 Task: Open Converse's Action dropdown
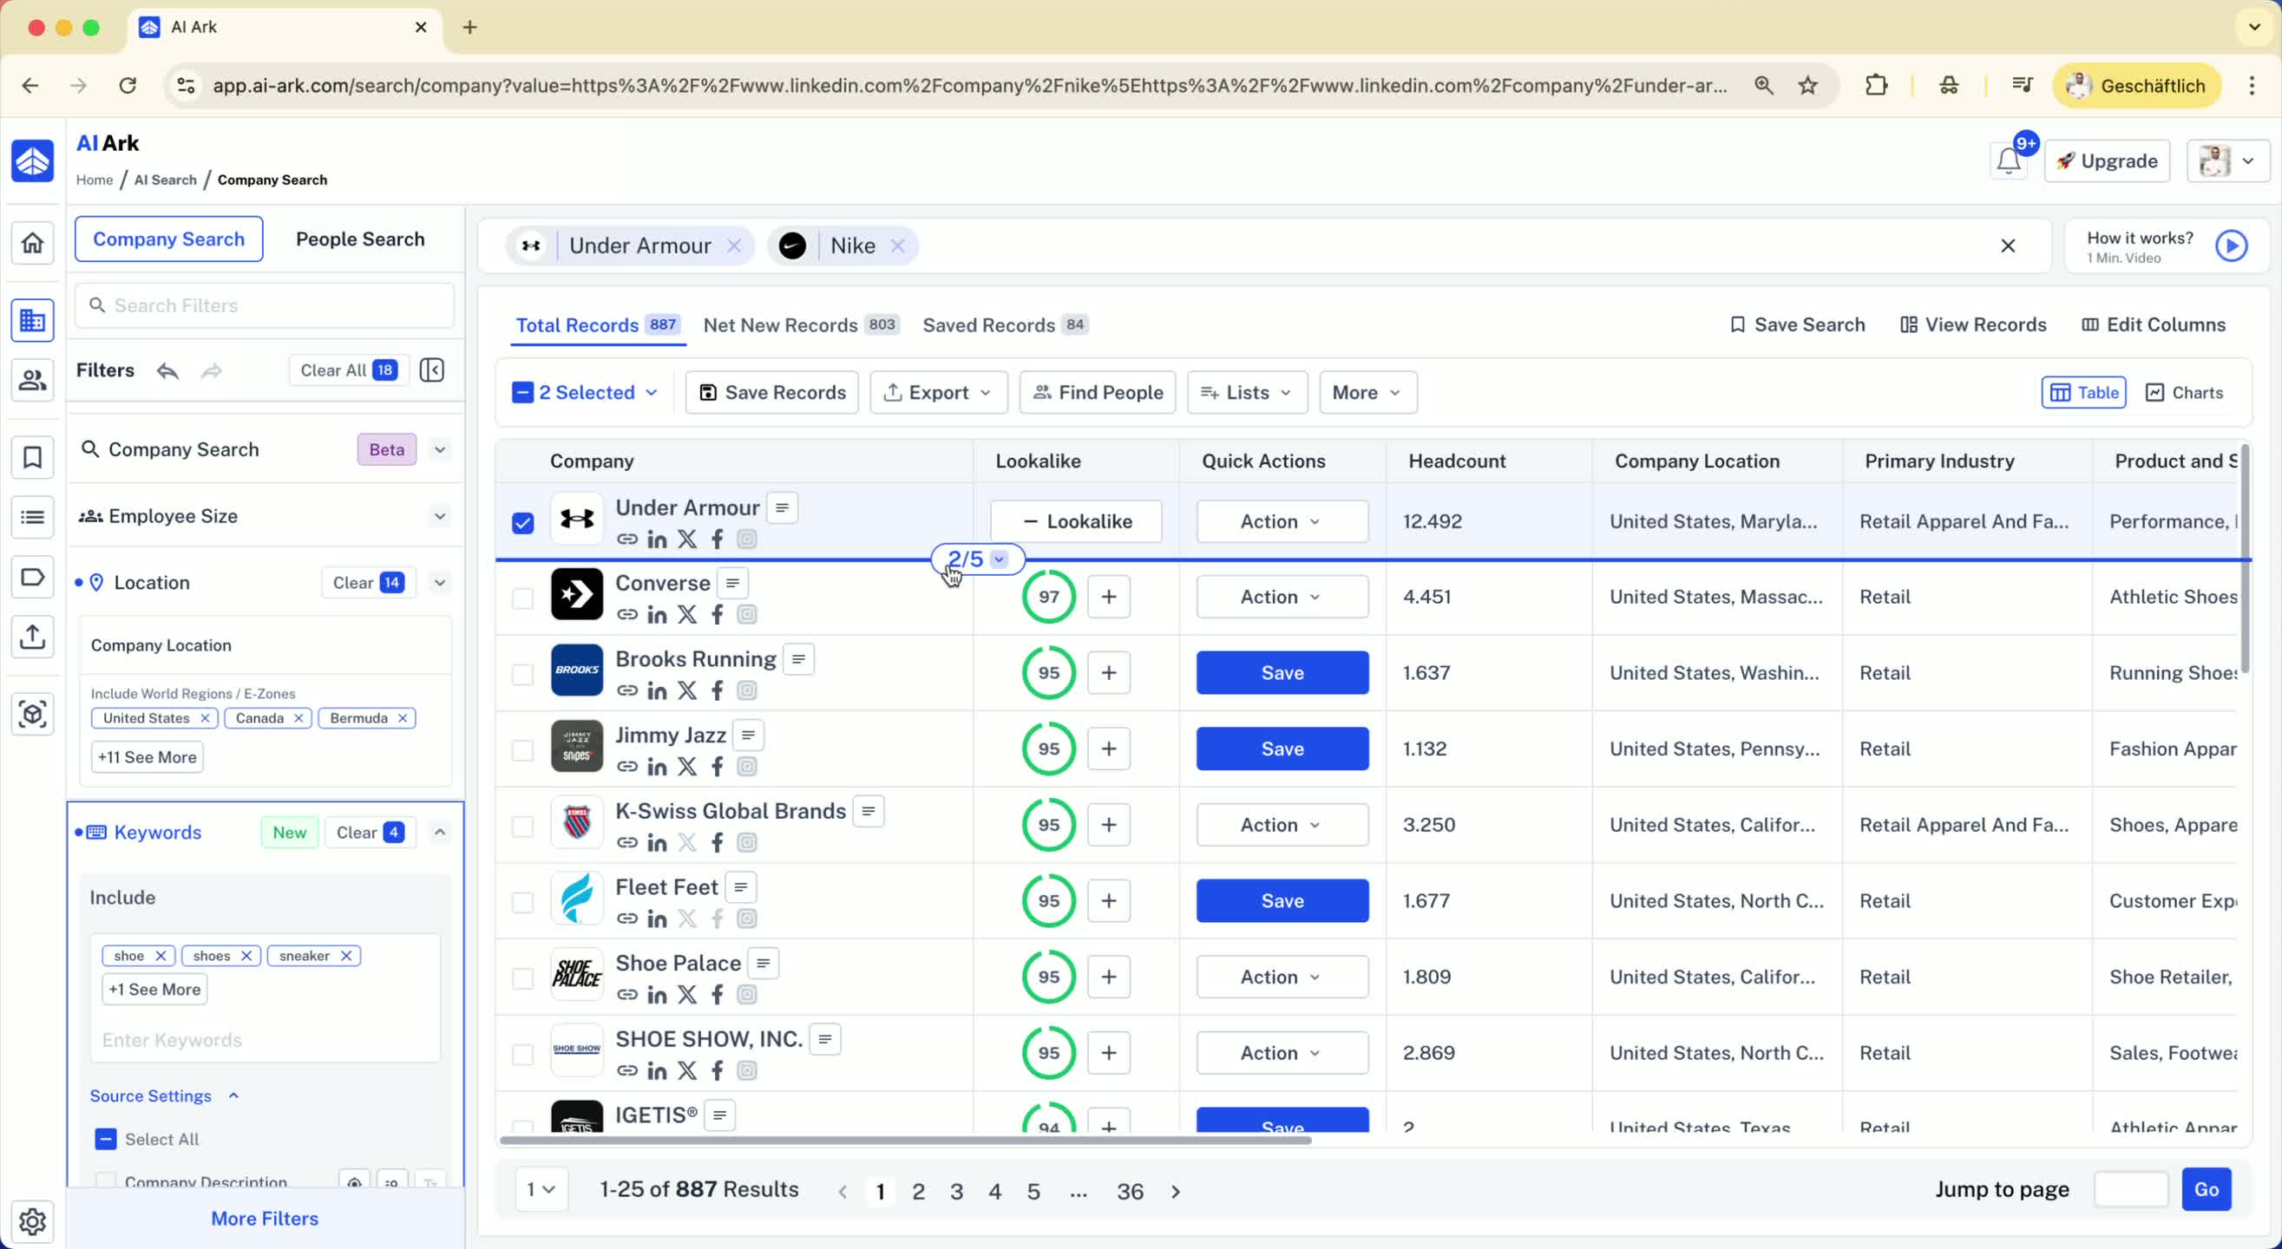pyautogui.click(x=1281, y=597)
